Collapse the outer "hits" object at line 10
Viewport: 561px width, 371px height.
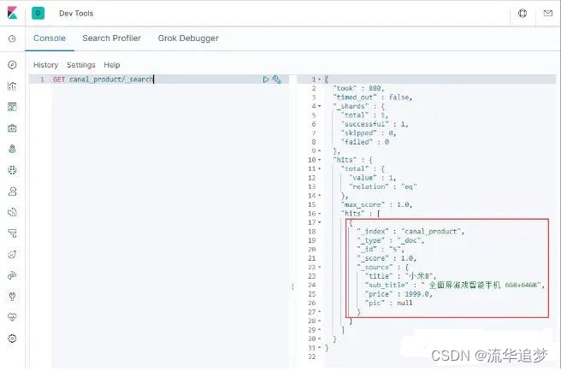[x=320, y=160]
